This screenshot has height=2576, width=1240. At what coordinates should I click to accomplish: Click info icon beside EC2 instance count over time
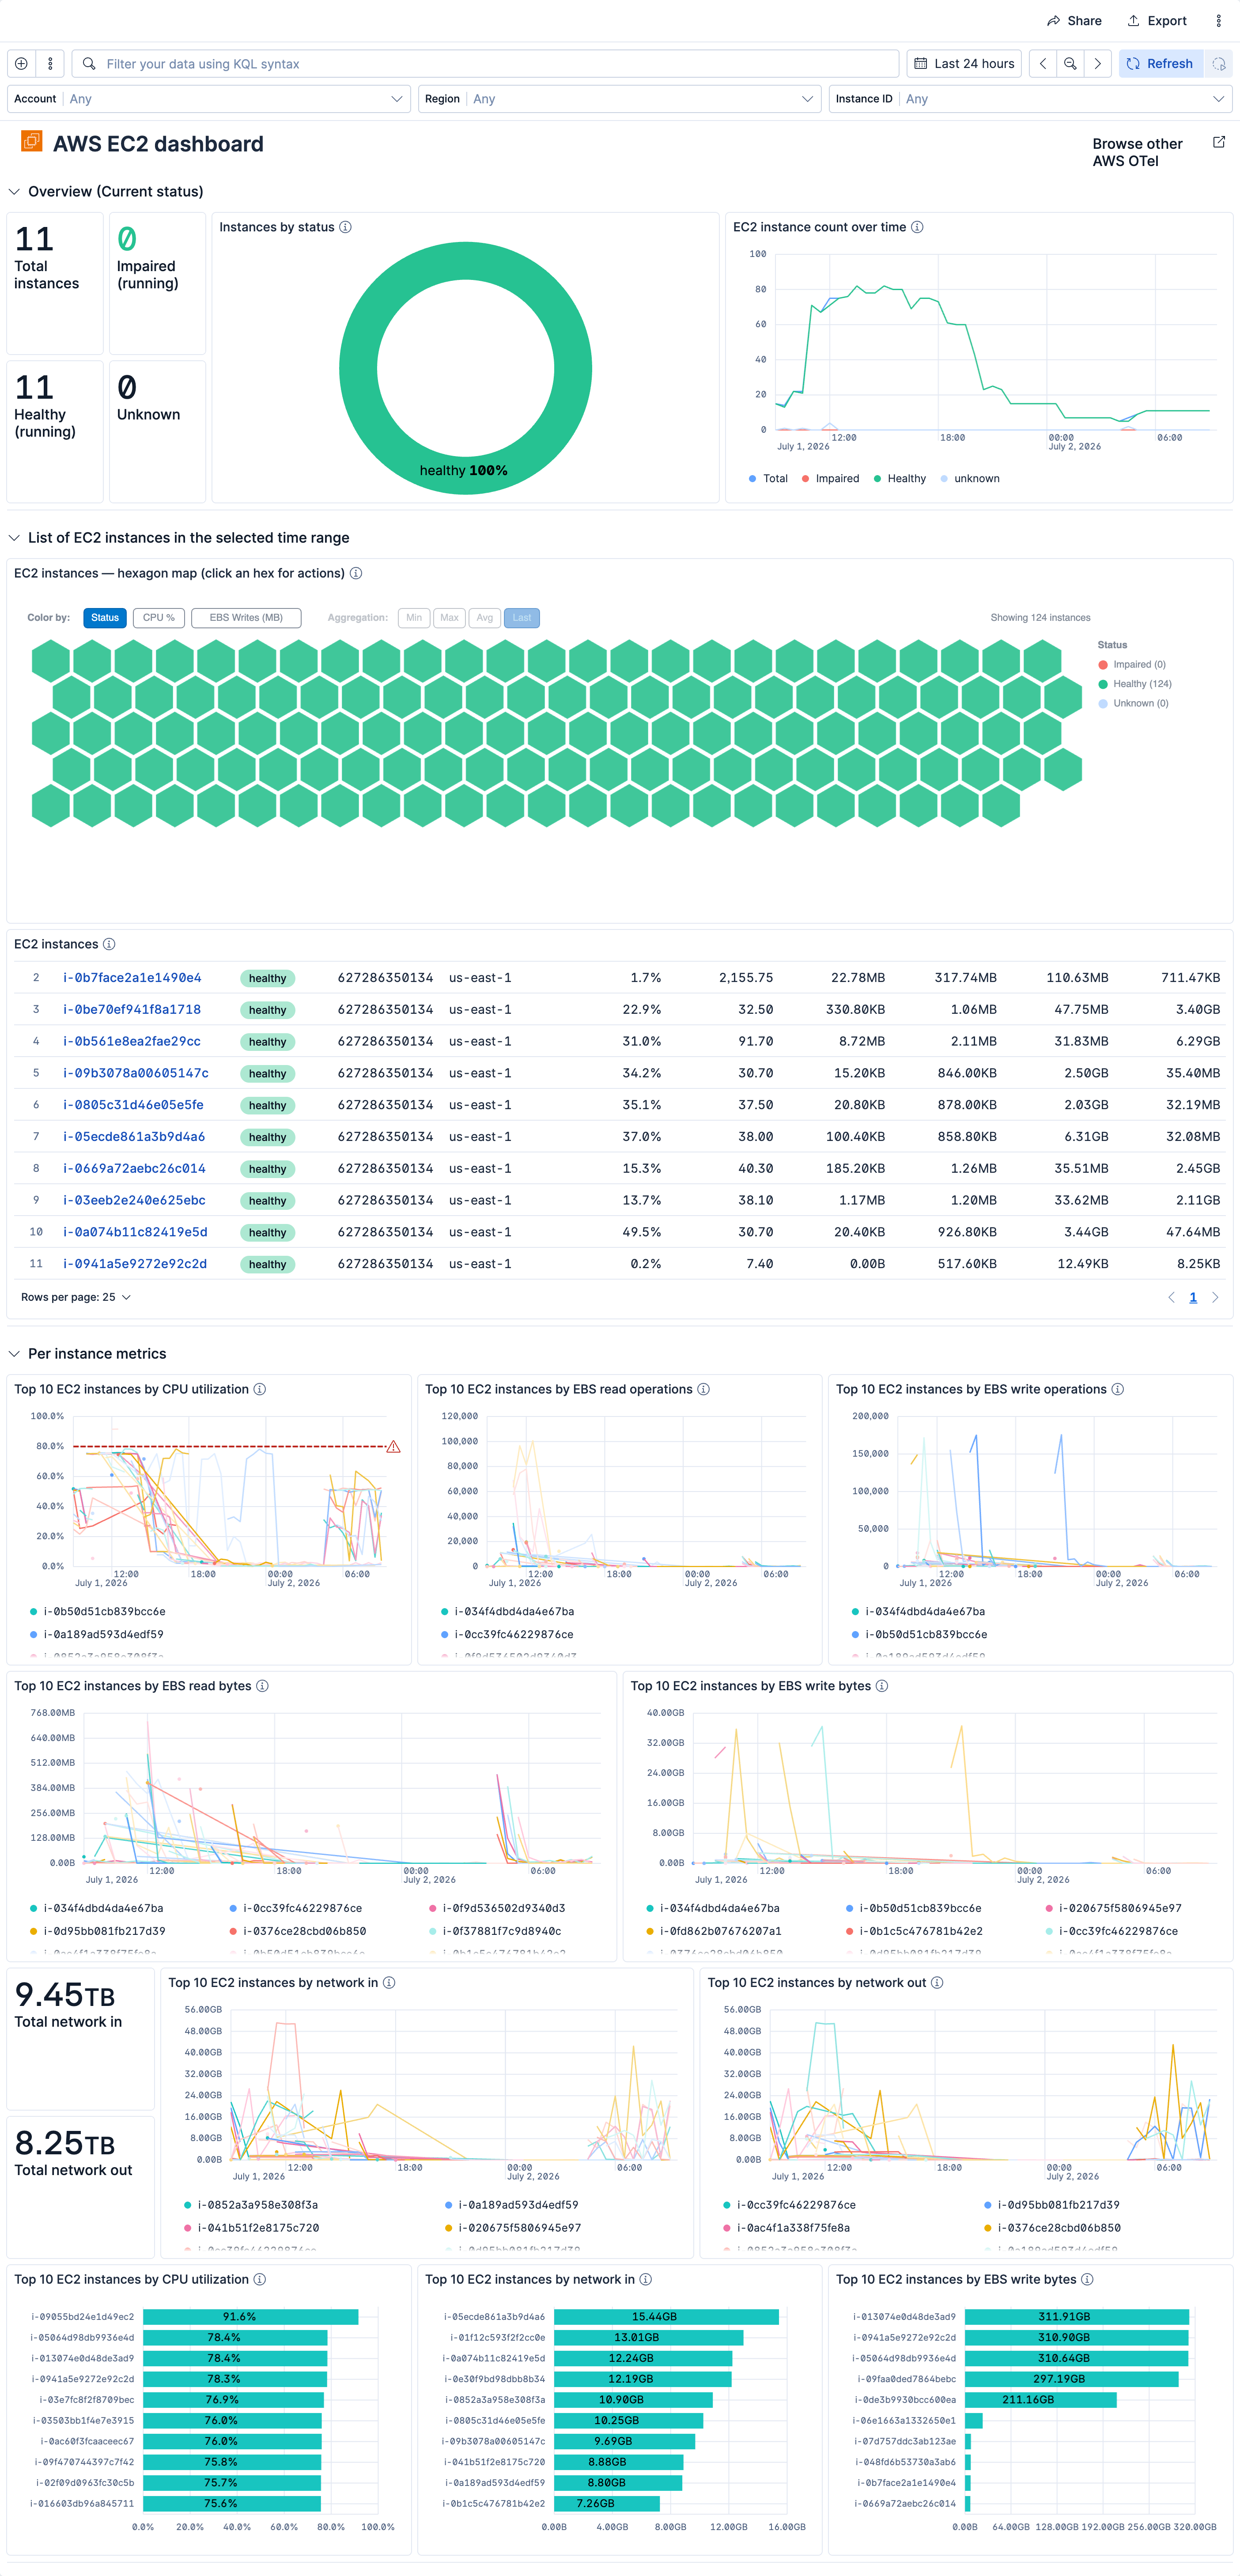pyautogui.click(x=917, y=227)
